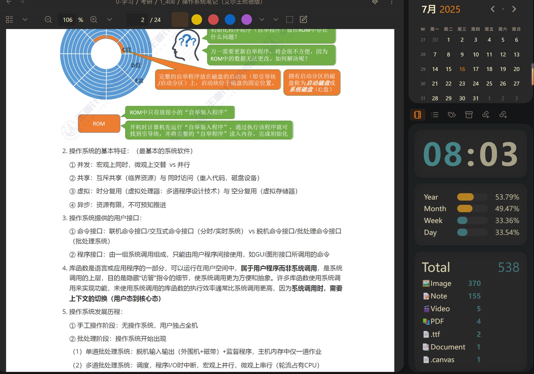Click the .canvas file type icon
This screenshot has height=374, width=534.
click(x=426, y=360)
